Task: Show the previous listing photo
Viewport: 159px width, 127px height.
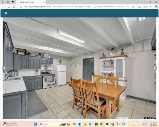Action: (x=4, y=68)
